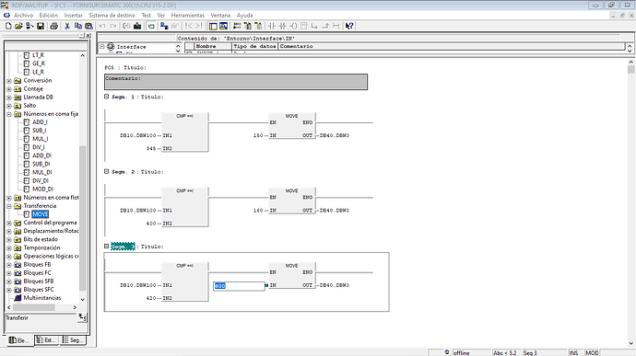
Task: Collapse the Interface tree node
Action: point(102,47)
